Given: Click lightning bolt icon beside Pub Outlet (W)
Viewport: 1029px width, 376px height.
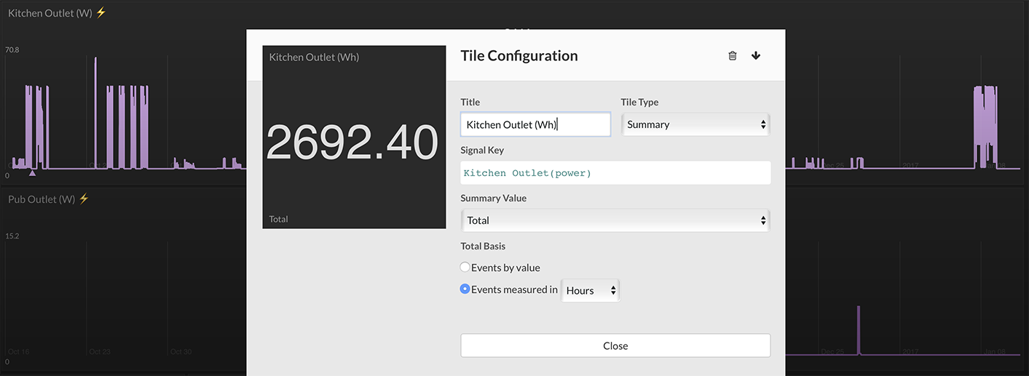Looking at the screenshot, I should point(84,199).
